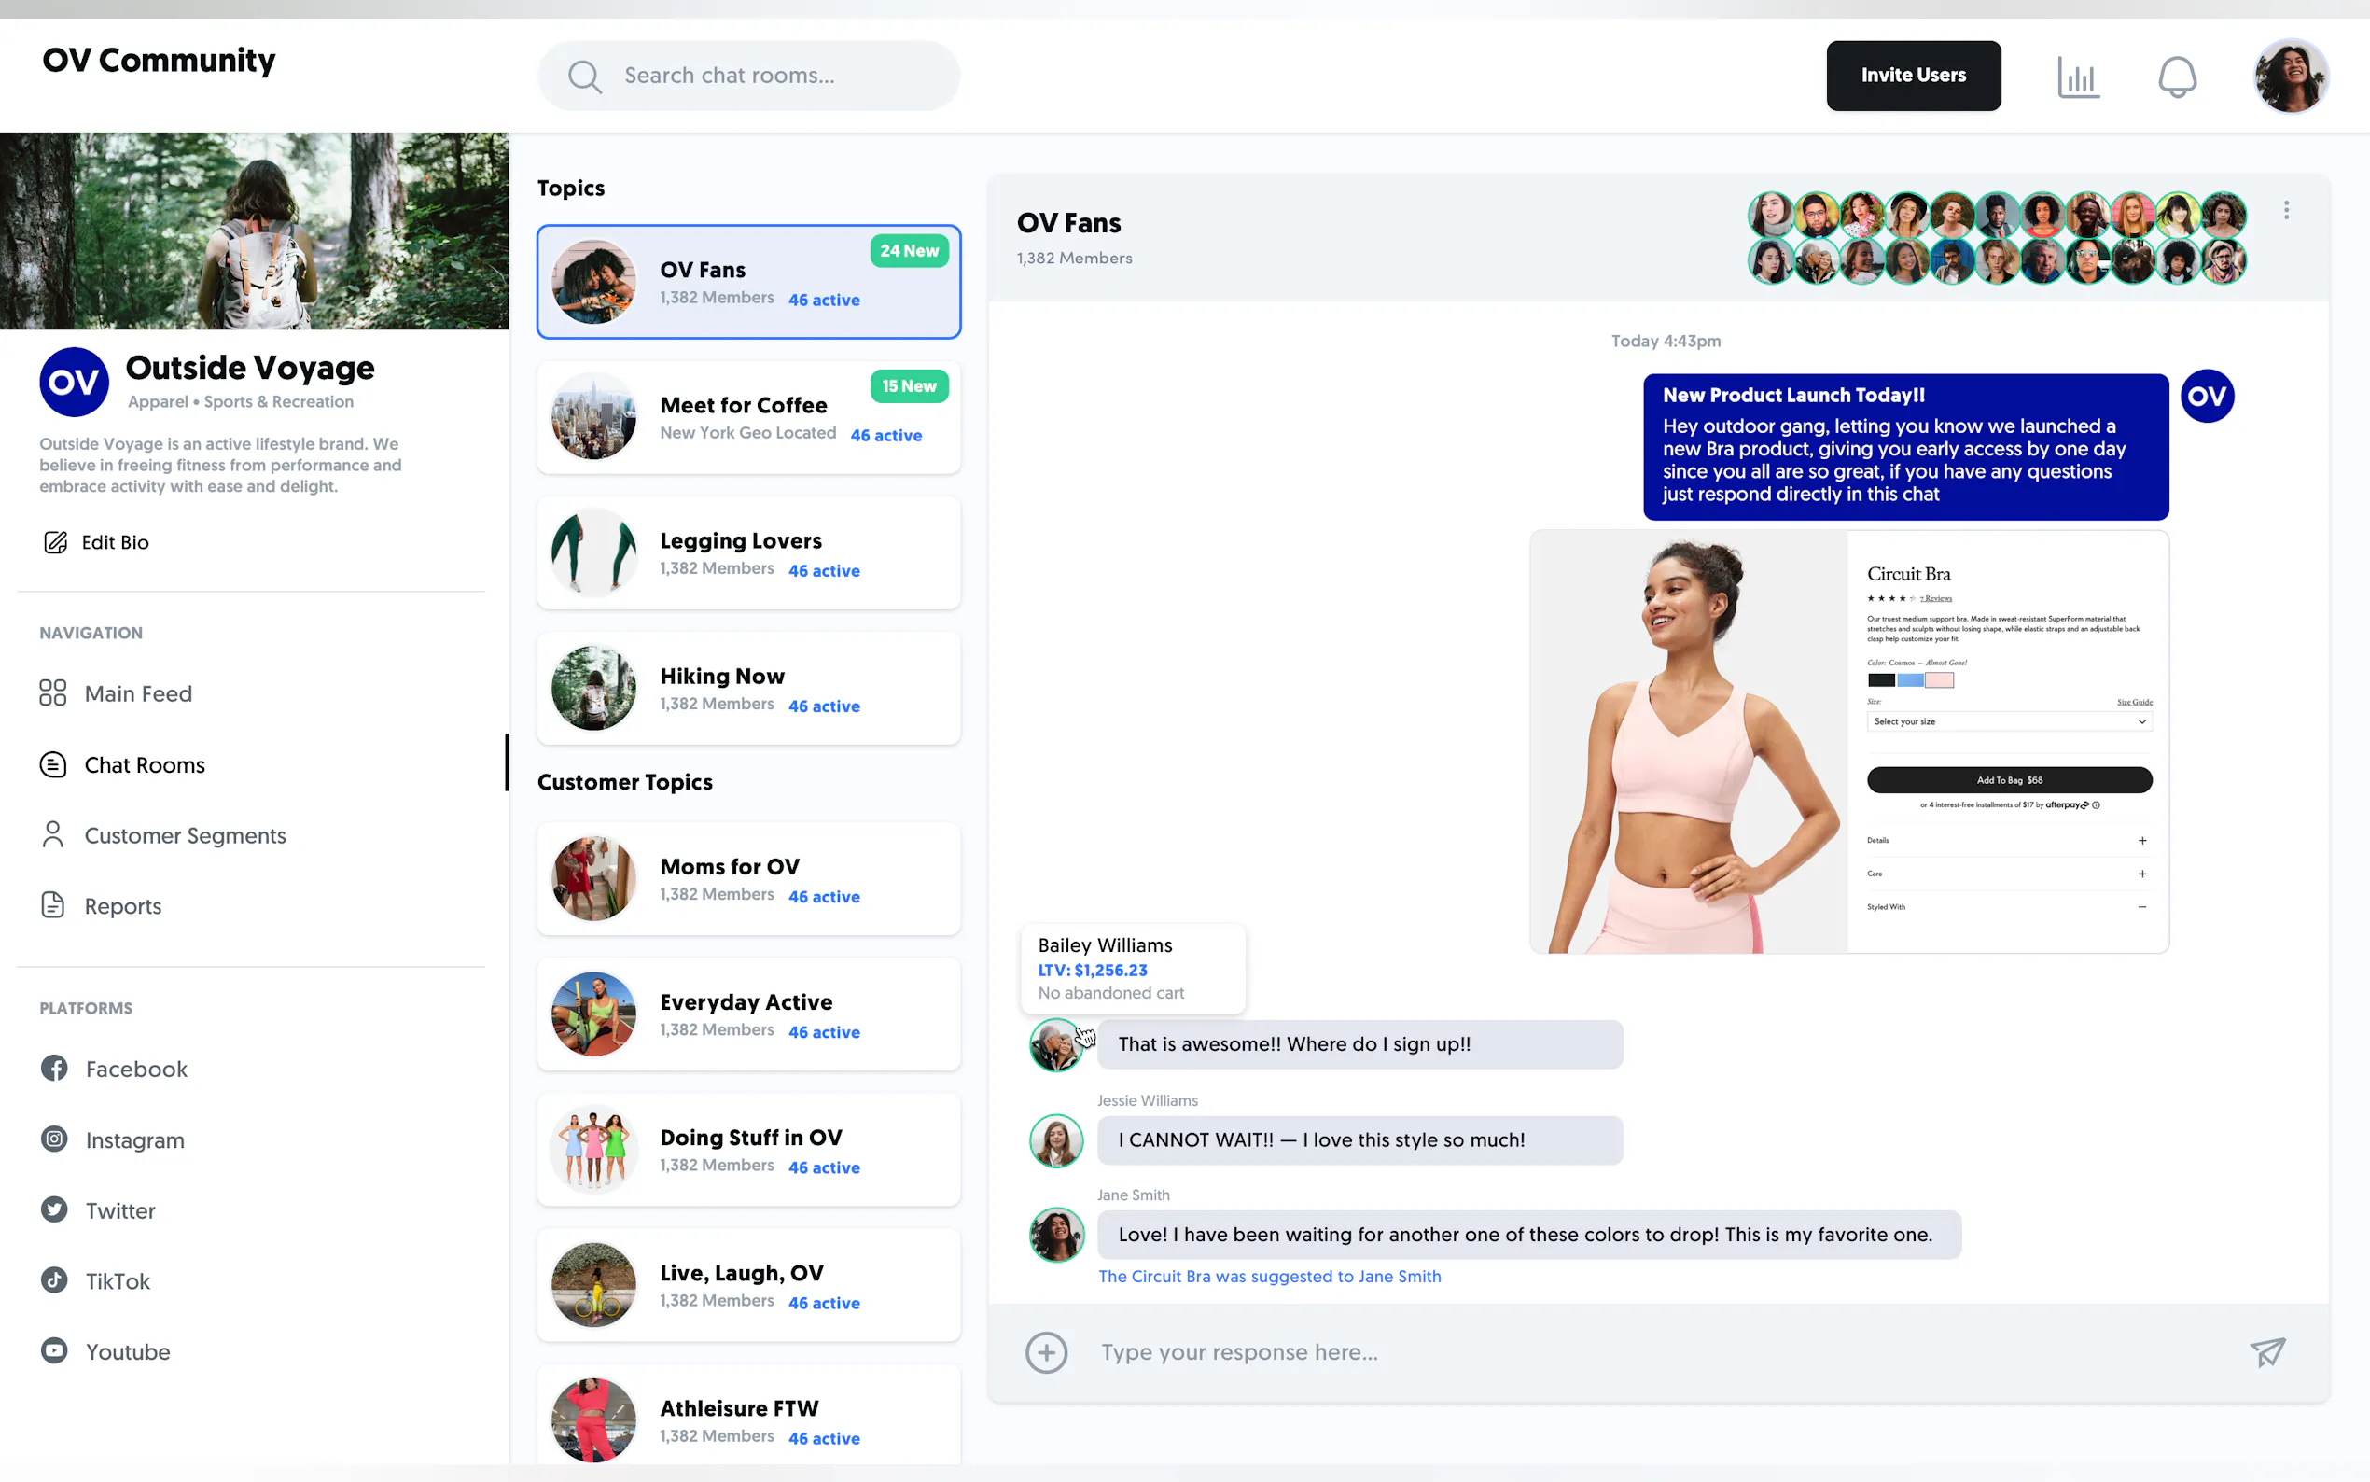Open the analytics bar chart icon
Image resolution: width=2370 pixels, height=1482 pixels.
pos(2077,77)
